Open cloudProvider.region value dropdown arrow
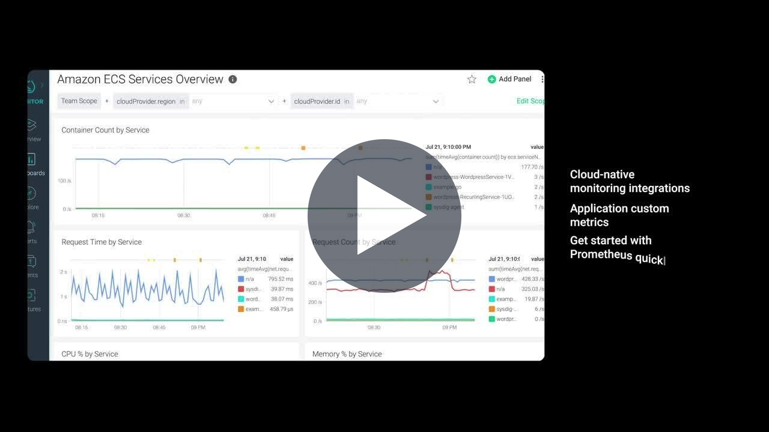Viewport: 769px width, 432px height. tap(271, 101)
